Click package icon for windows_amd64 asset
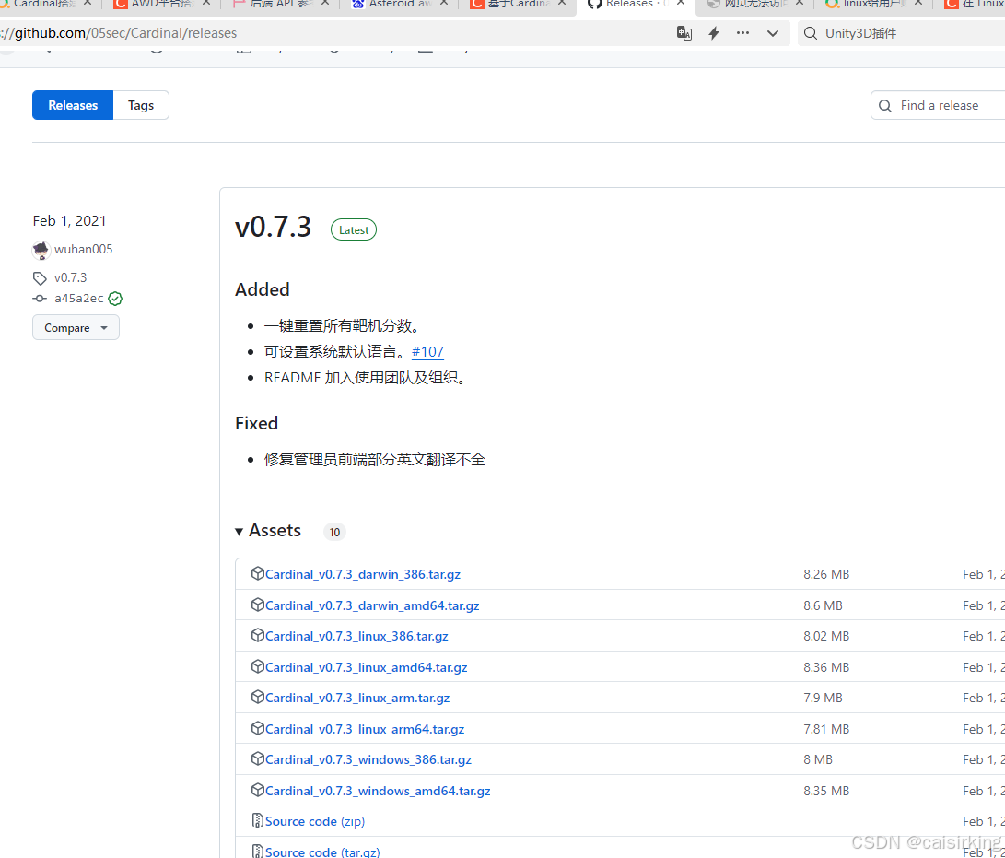1005x858 pixels. point(258,790)
